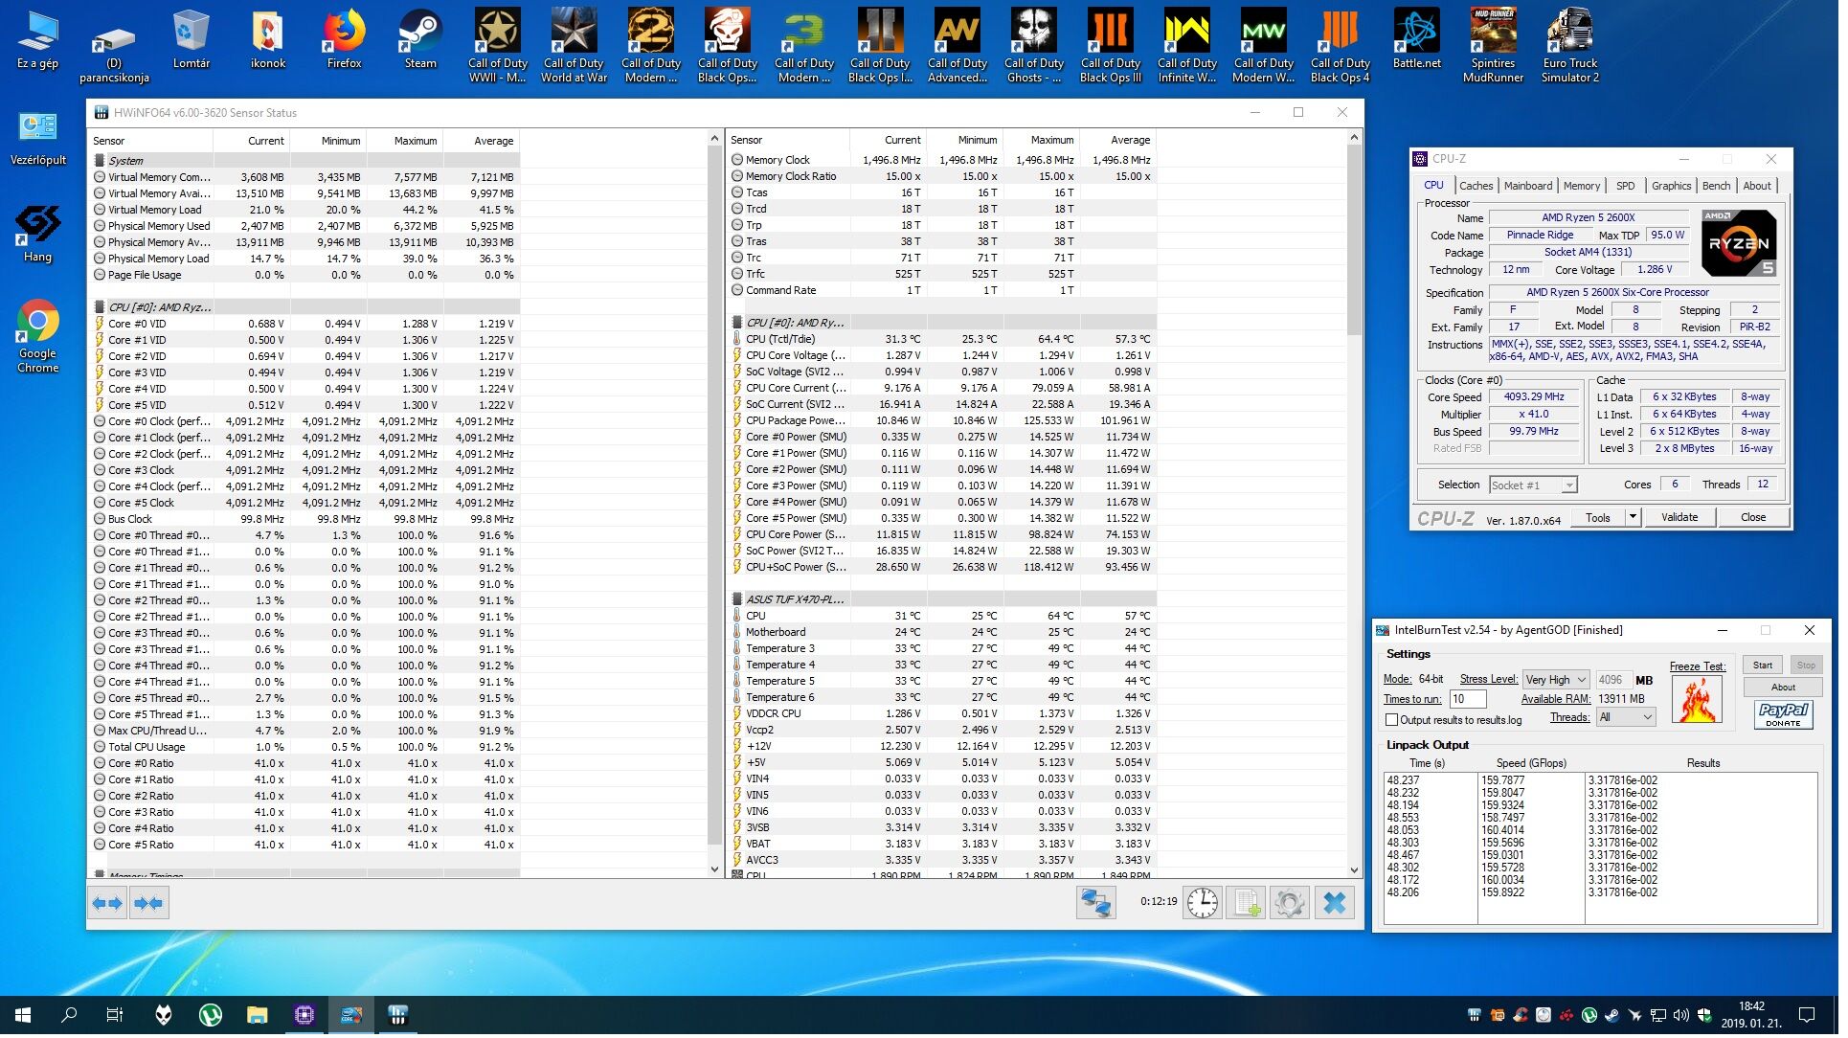Screen dimensions: 1848x1038
Task: Switch to Memory tab in CPU-Z
Action: click(x=1590, y=187)
